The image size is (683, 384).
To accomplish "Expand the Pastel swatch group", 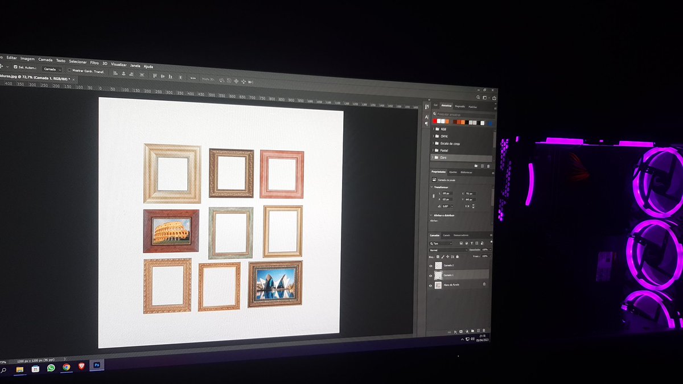I will coord(433,150).
